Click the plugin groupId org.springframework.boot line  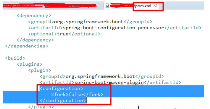coord(102,76)
